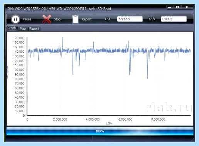Click the Pause label in toolbar
The image size is (199, 146).
pos(27,19)
